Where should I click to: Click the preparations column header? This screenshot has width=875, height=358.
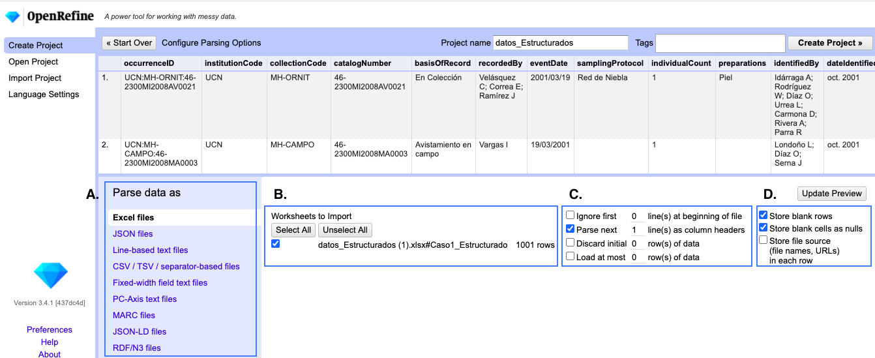(742, 63)
